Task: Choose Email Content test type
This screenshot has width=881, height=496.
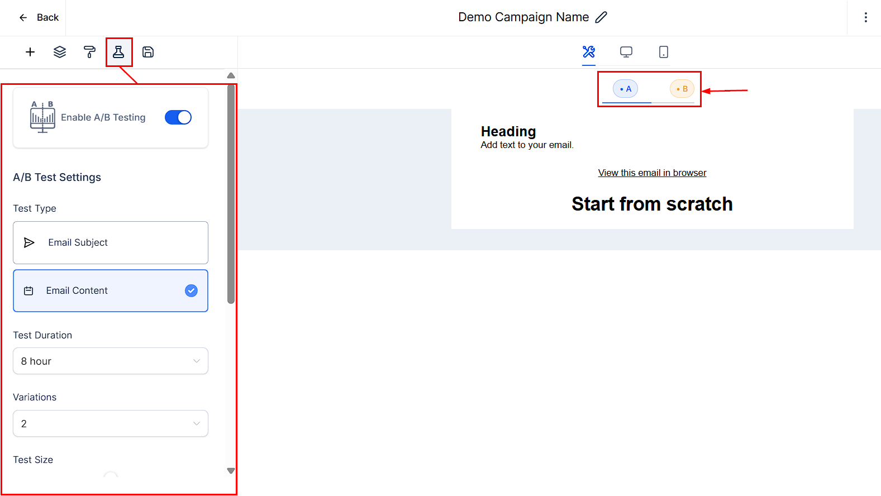Action: pyautogui.click(x=111, y=290)
